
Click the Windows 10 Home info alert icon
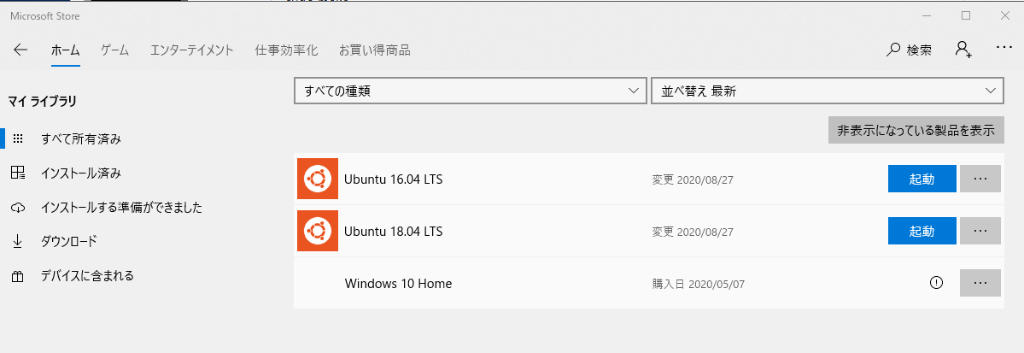[937, 283]
